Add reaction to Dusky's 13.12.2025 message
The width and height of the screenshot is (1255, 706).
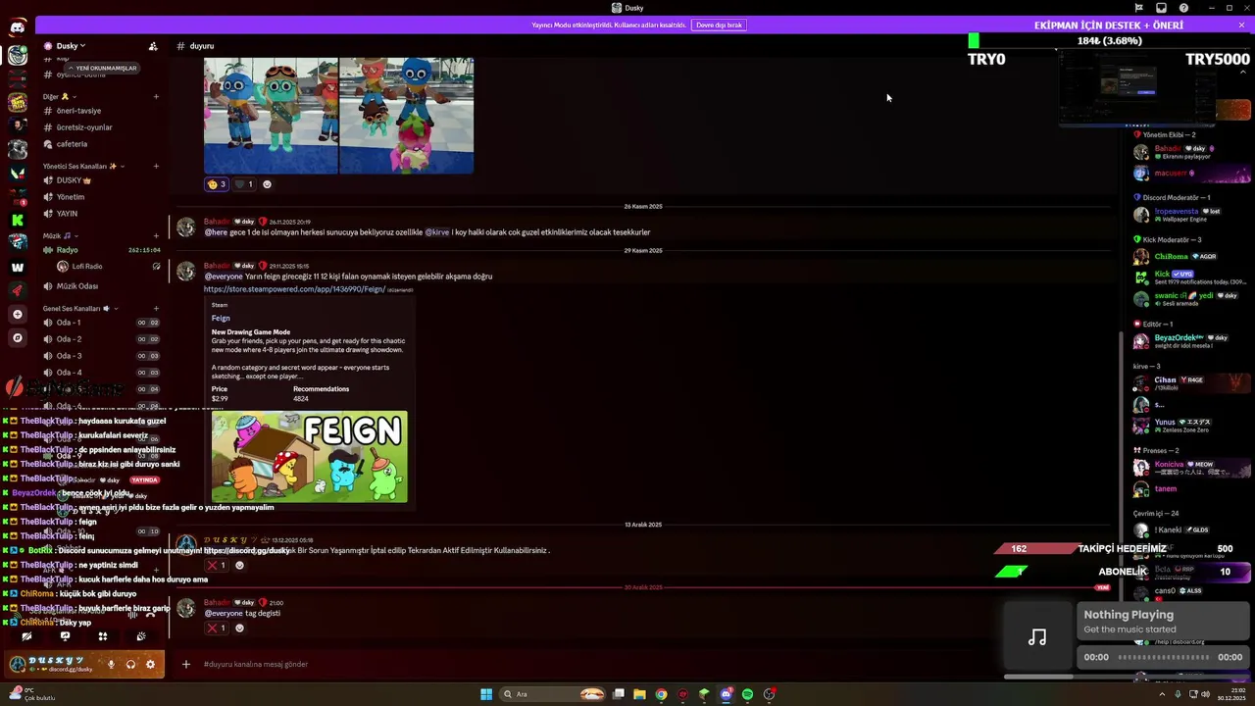click(239, 565)
